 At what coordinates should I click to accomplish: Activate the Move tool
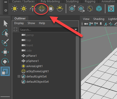pos(5,52)
